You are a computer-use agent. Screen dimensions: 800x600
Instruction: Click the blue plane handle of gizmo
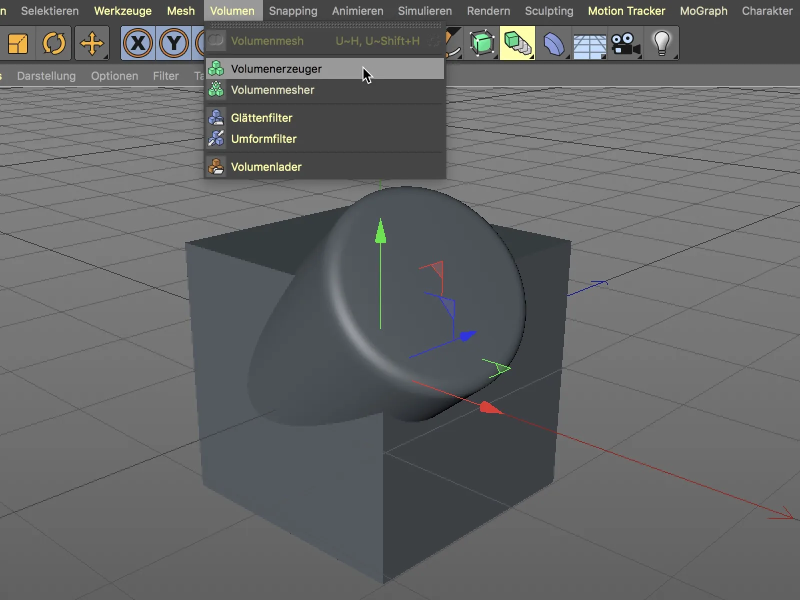tap(447, 305)
